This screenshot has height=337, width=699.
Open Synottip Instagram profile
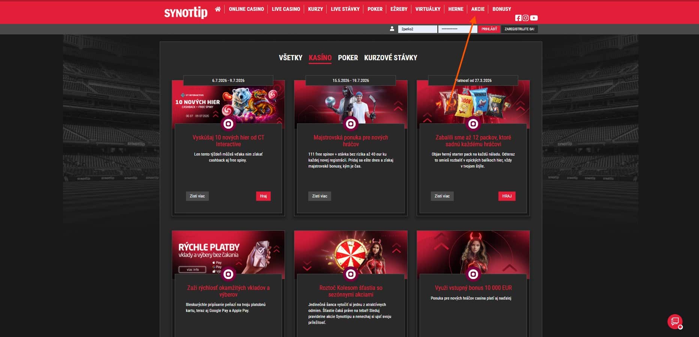(x=526, y=18)
